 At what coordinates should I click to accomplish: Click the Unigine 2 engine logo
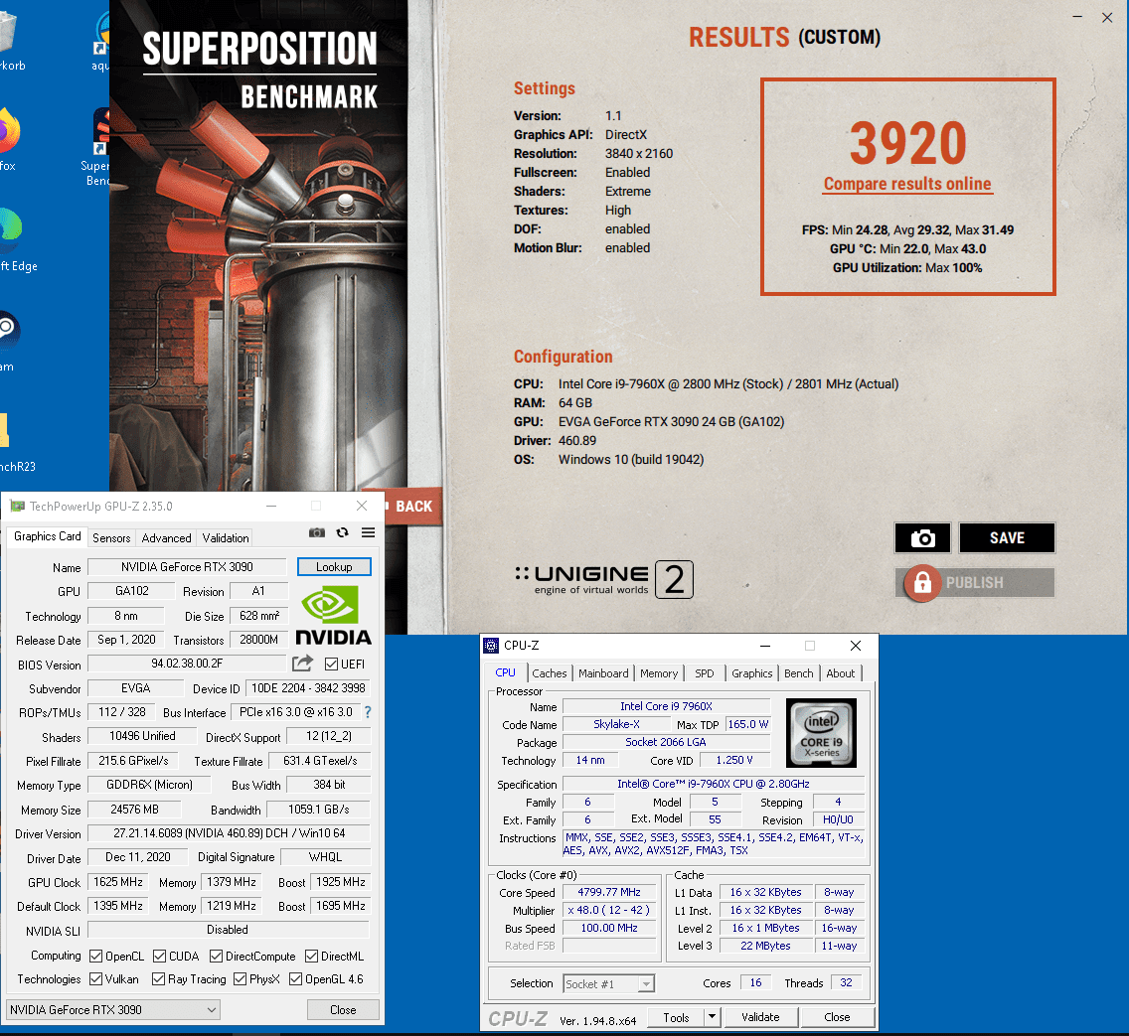(x=604, y=580)
